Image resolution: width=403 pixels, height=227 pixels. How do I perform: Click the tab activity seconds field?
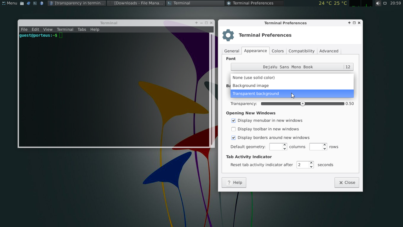coord(303,165)
